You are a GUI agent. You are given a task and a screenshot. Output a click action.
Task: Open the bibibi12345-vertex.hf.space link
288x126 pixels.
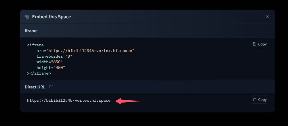point(69,100)
